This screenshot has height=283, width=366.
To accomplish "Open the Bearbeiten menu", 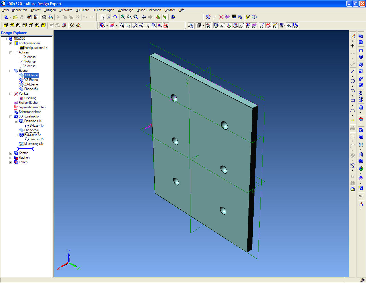I will coord(19,10).
